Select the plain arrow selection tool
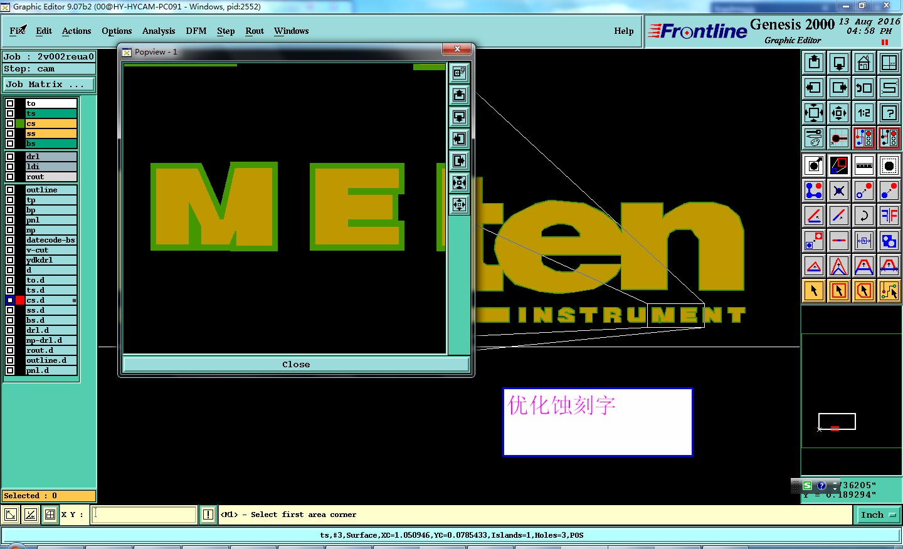This screenshot has width=903, height=549. tap(814, 291)
